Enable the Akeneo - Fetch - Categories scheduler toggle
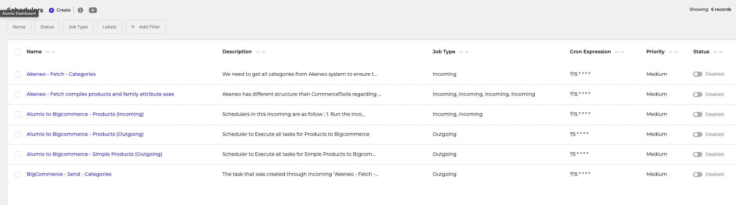Screen dimensions: 736x205 pyautogui.click(x=697, y=74)
